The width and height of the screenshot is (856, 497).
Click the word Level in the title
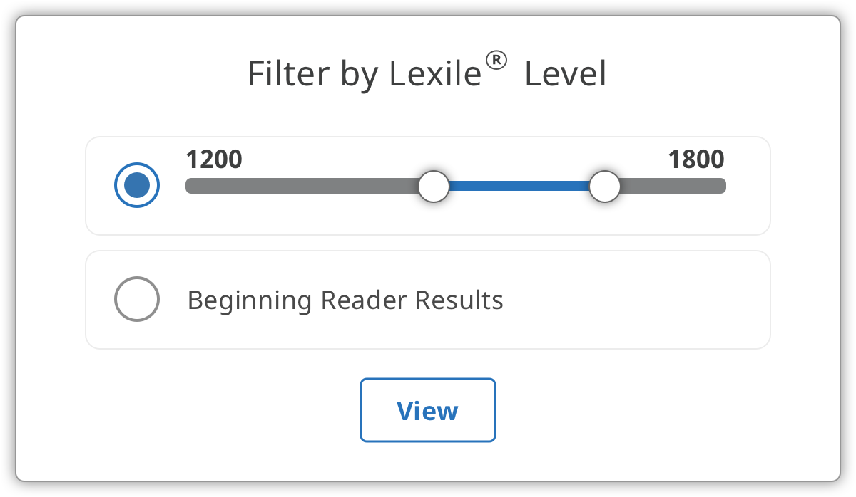tap(566, 74)
